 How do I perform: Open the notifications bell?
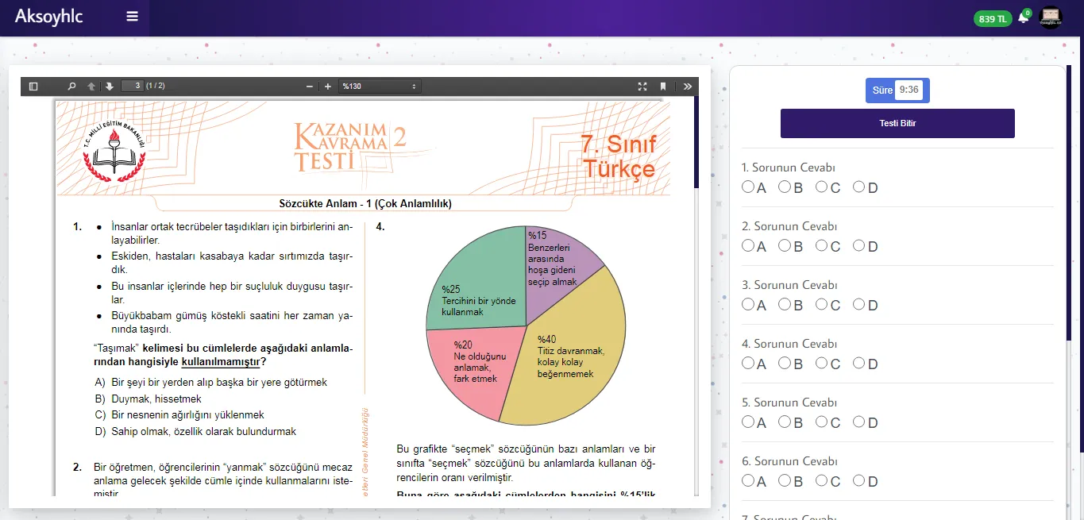point(1023,17)
